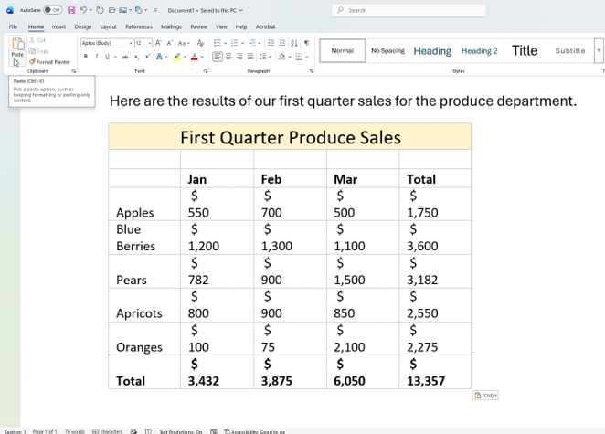605x434 pixels.
Task: Toggle AutoSave switch on
Action: point(53,10)
